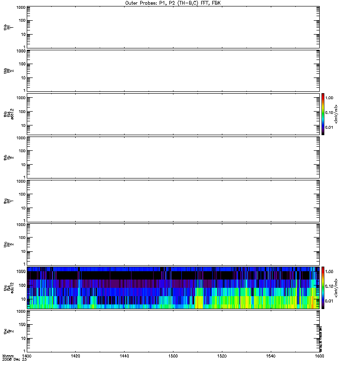Click the 'thb fbk edc12' panel label
Image resolution: width=346 pixels, height=369 pixels.
click(x=8, y=114)
